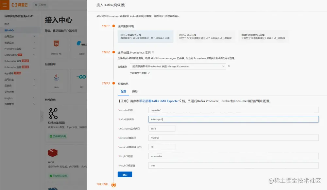327x190 pixels.
Task: Click the metrics采集间隔 input field
Action: pyautogui.click(x=162, y=147)
